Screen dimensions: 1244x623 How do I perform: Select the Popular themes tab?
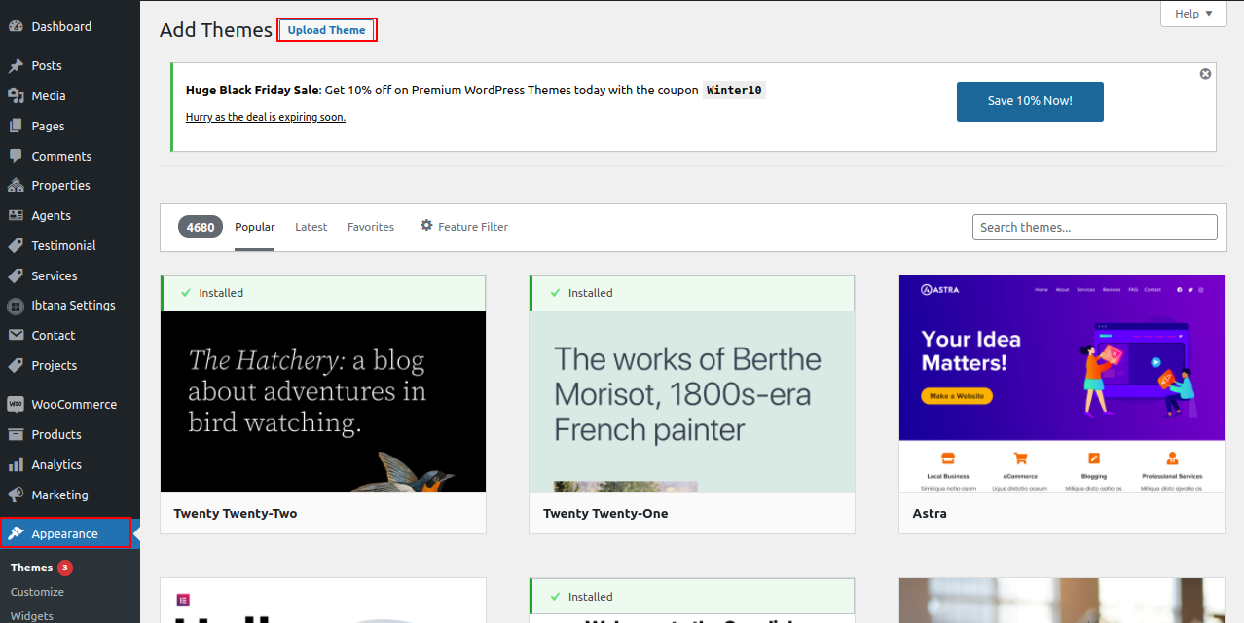click(x=254, y=227)
